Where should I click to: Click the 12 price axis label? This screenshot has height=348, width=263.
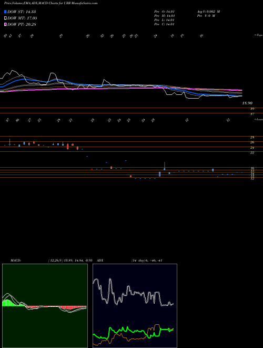pos(252,178)
